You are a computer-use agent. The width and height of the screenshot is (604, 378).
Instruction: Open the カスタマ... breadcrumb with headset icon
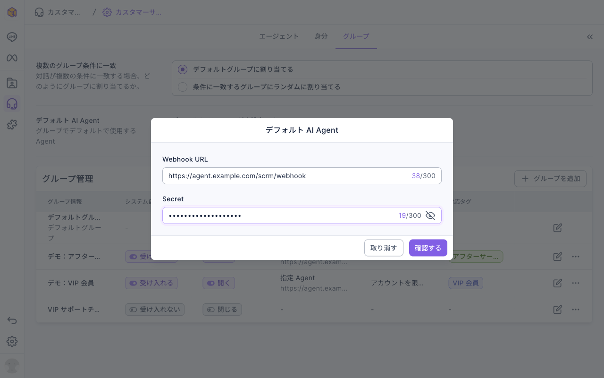coord(57,12)
